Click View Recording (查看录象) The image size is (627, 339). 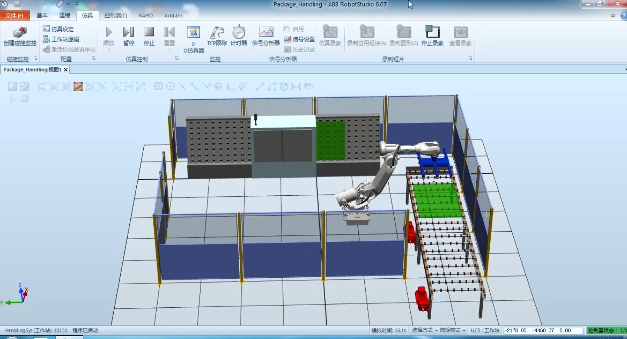[x=461, y=36]
